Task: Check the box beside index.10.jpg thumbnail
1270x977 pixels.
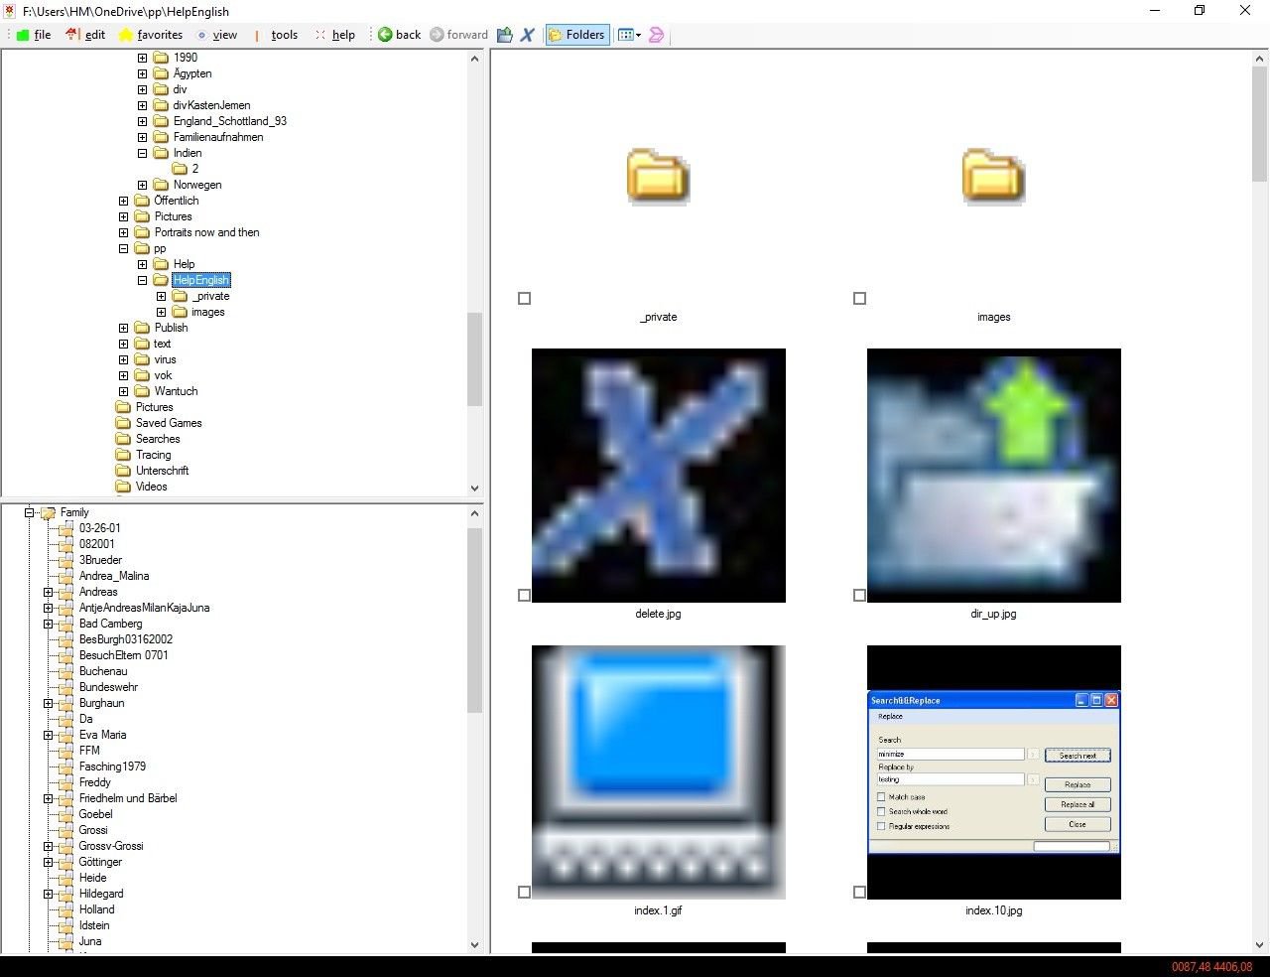Action: 859,892
